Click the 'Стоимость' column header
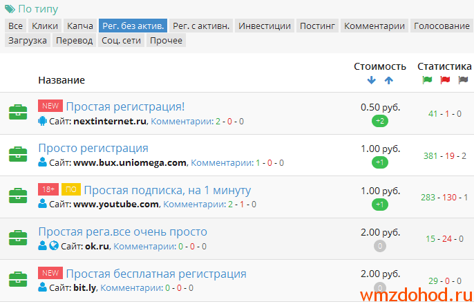Screen dimensions: 474x304 380,66
